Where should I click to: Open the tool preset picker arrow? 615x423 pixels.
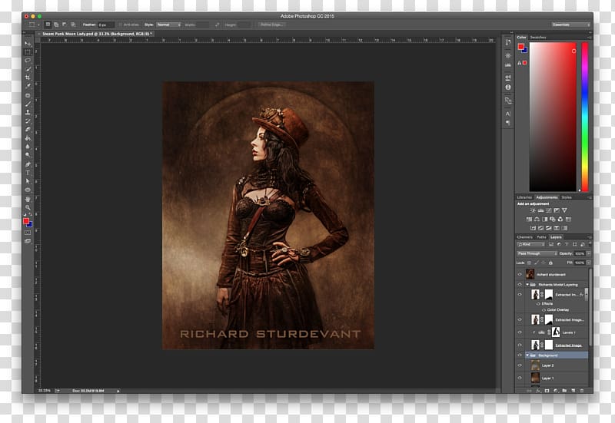click(38, 25)
